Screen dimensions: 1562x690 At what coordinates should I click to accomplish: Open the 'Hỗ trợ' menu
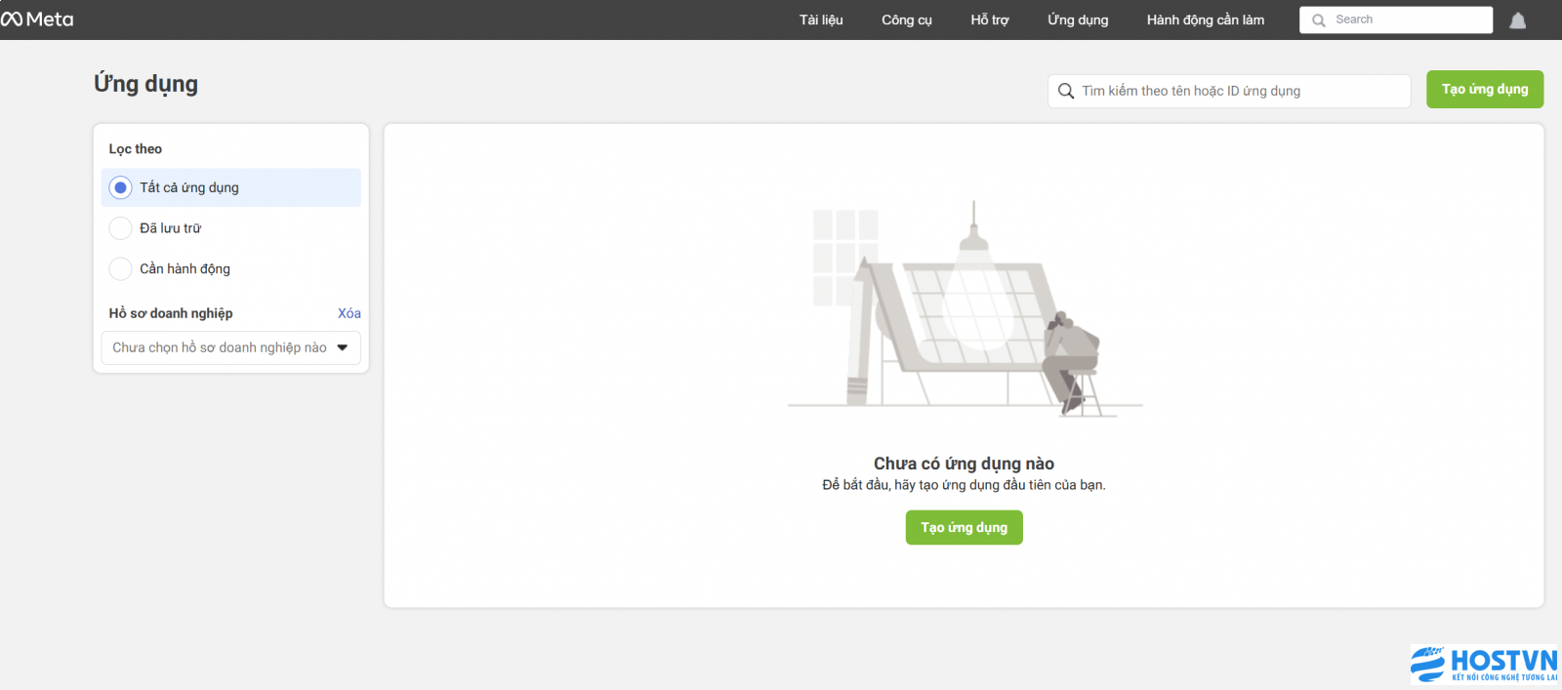(990, 20)
